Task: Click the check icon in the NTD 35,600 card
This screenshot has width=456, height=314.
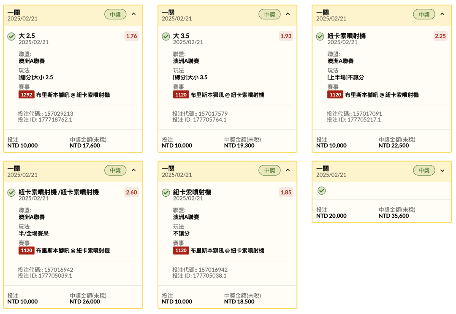Action: pos(322,191)
